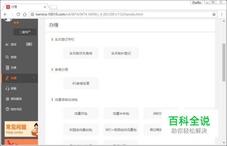The image size is (227, 146).
Task: Open the 特色专区 sidebar item
Action: (14, 109)
